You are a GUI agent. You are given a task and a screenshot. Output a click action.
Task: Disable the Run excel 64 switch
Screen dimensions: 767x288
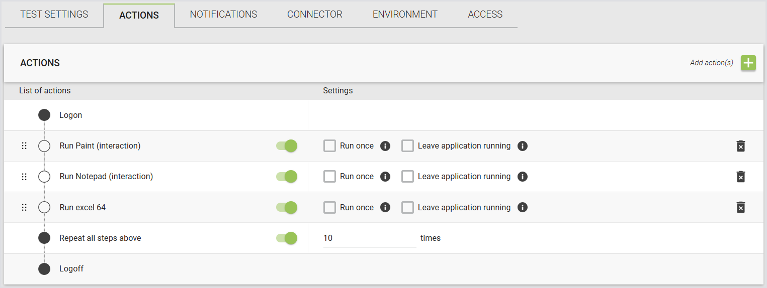point(287,207)
